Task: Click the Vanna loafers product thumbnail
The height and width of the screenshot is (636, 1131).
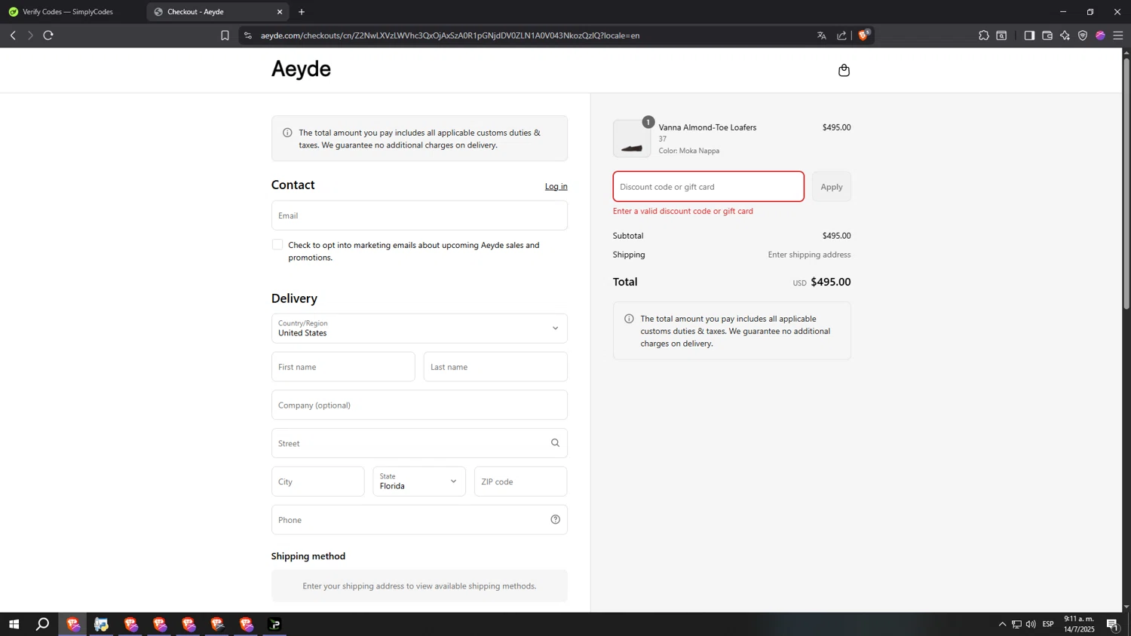Action: click(x=632, y=139)
